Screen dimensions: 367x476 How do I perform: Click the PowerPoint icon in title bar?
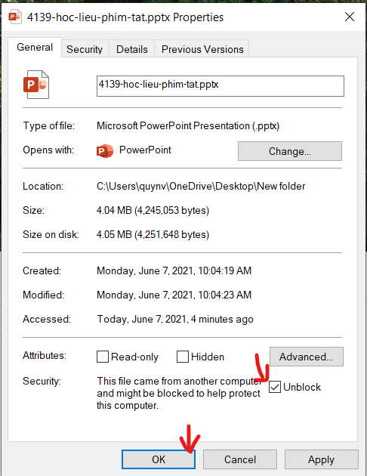pyautogui.click(x=15, y=17)
